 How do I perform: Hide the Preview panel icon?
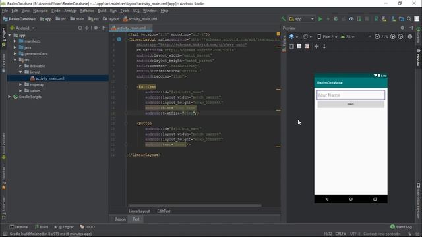411,28
